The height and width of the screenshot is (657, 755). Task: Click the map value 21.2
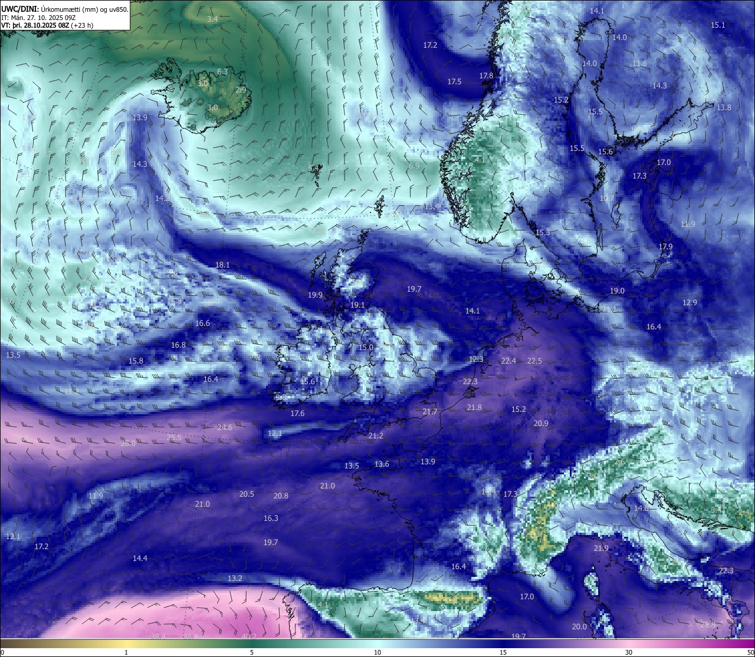coord(376,435)
